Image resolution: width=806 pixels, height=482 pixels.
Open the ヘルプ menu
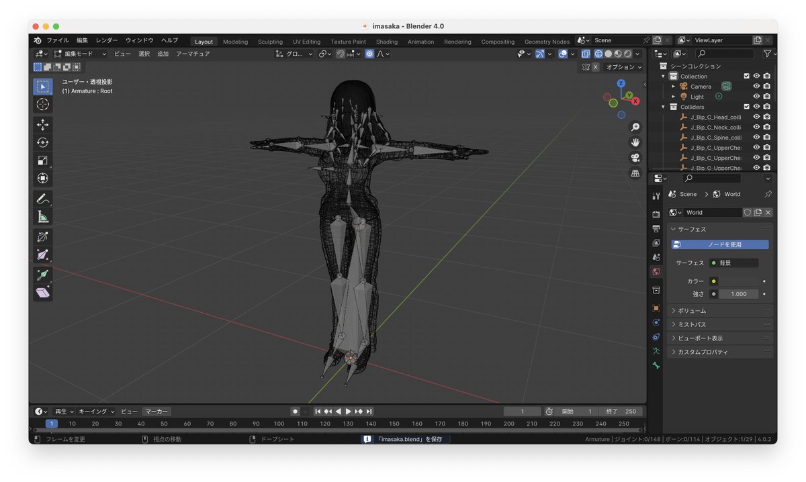click(169, 40)
